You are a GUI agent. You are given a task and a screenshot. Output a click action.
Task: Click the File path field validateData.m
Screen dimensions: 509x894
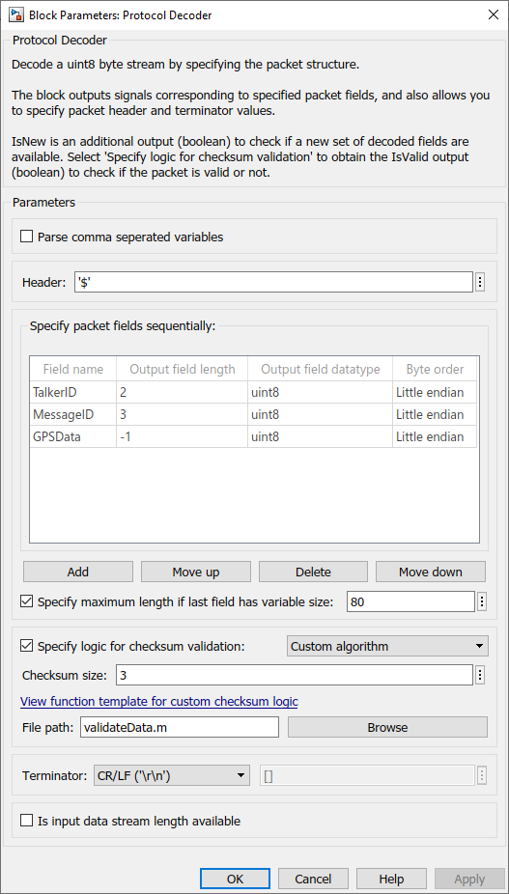(180, 728)
